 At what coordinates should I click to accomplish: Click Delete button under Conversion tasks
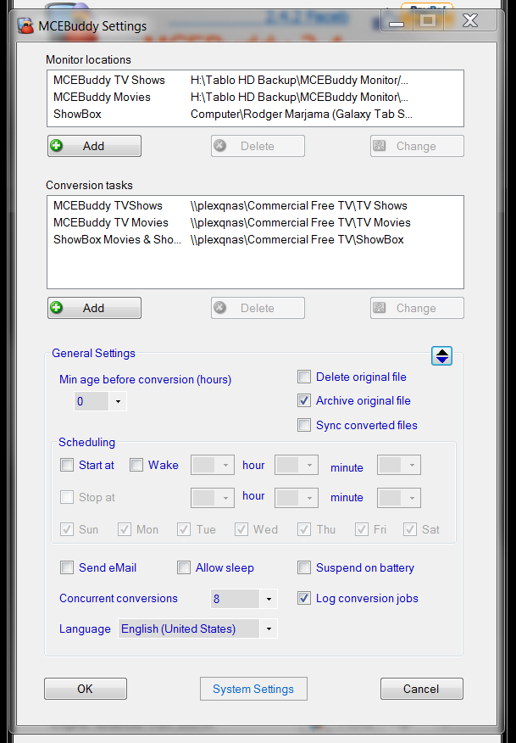click(258, 308)
